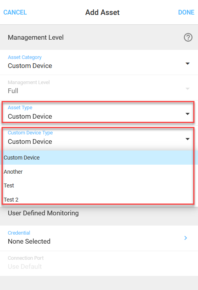Open the Management Level help icon
Image resolution: width=198 pixels, height=290 pixels.
coord(188,38)
